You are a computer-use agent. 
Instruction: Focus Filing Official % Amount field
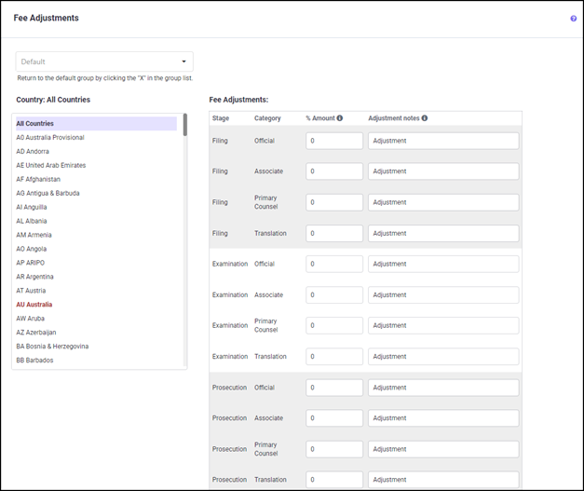point(333,141)
